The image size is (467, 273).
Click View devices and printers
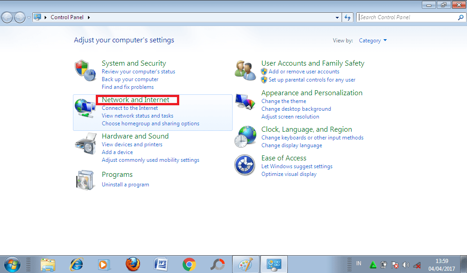[132, 144]
